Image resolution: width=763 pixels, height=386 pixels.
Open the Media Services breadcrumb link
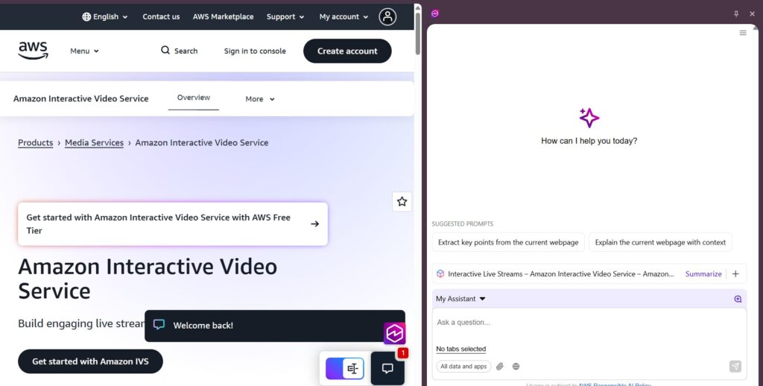(94, 142)
